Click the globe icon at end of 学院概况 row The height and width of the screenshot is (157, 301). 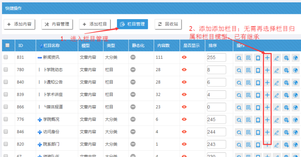[x=295, y=120]
